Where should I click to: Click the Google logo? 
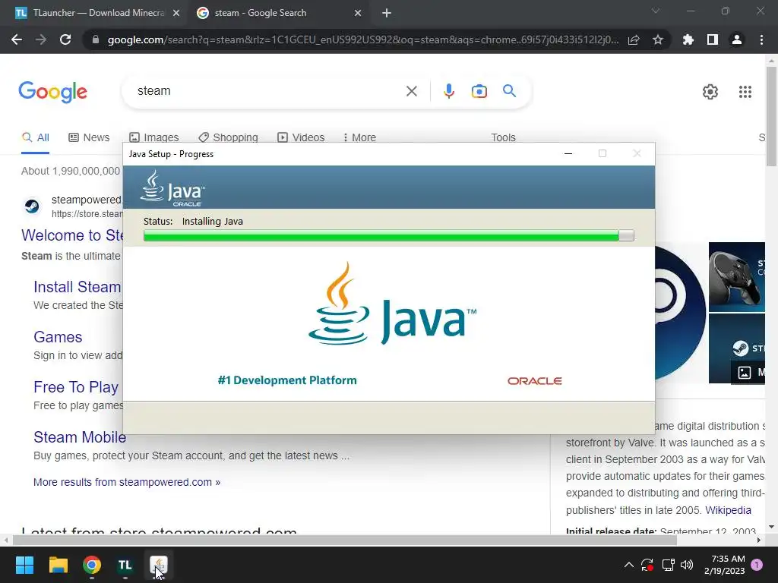[x=52, y=92]
